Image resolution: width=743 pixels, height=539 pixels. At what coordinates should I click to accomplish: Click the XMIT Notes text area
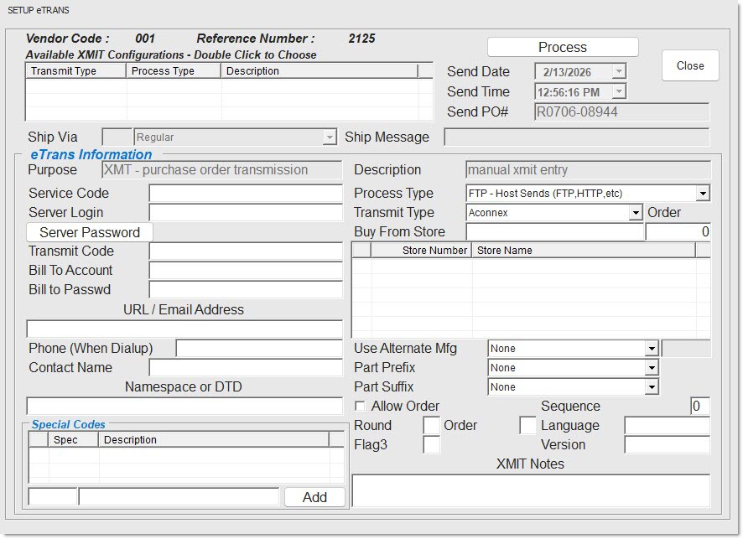[530, 490]
